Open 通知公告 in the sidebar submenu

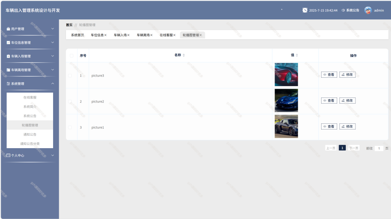coord(30,134)
